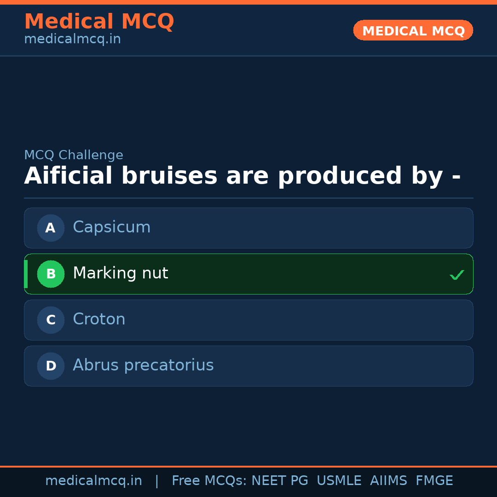The image size is (497, 497).
Task: Click the circular C option badge
Action: pyautogui.click(x=51, y=320)
